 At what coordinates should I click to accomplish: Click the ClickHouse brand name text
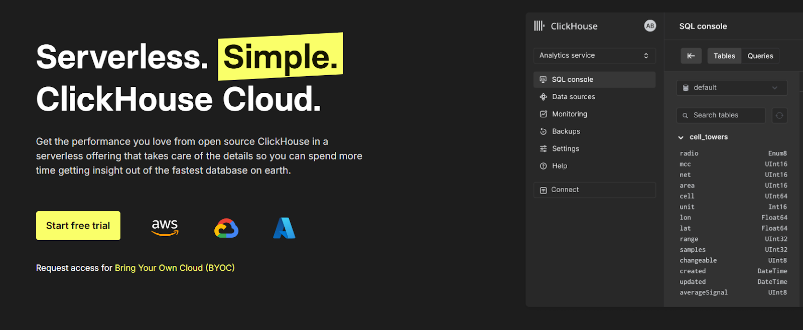pyautogui.click(x=574, y=27)
